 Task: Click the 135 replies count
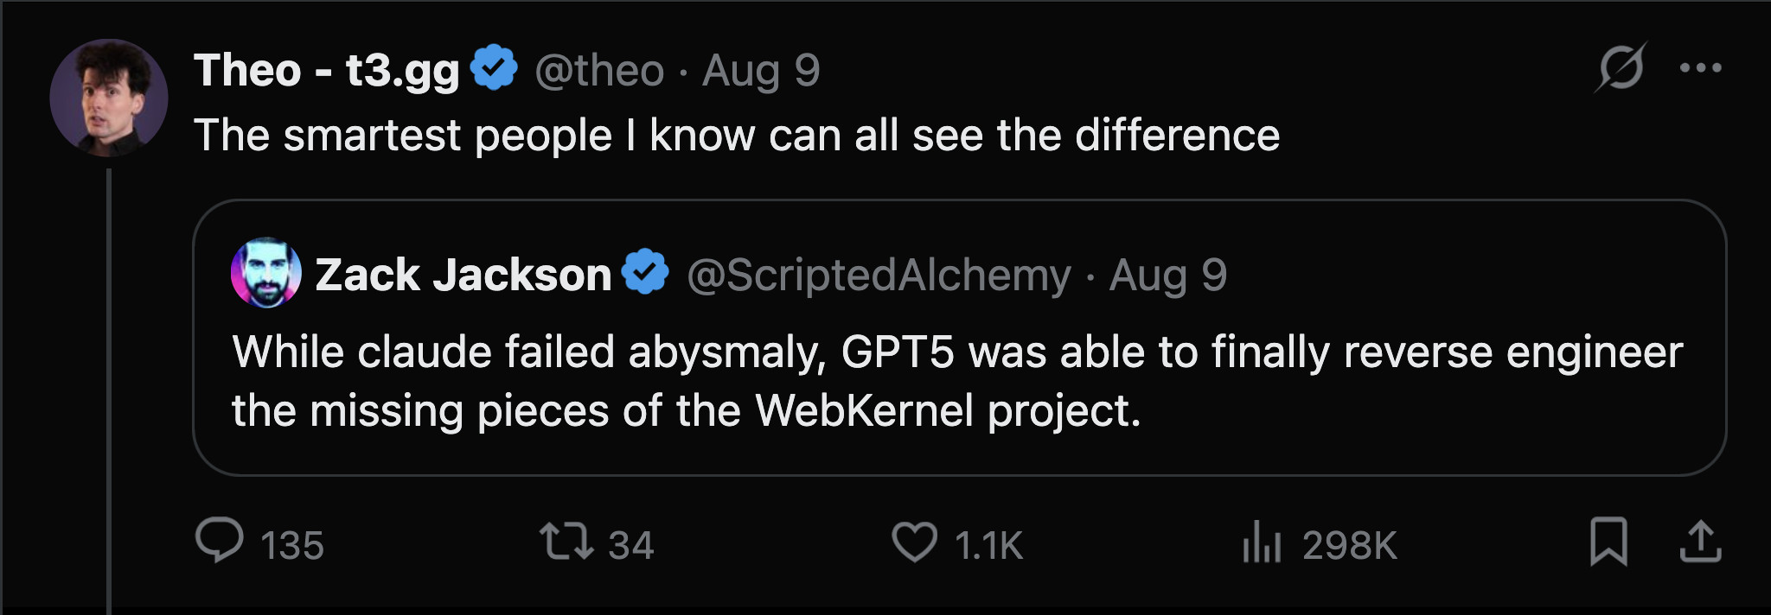292,546
